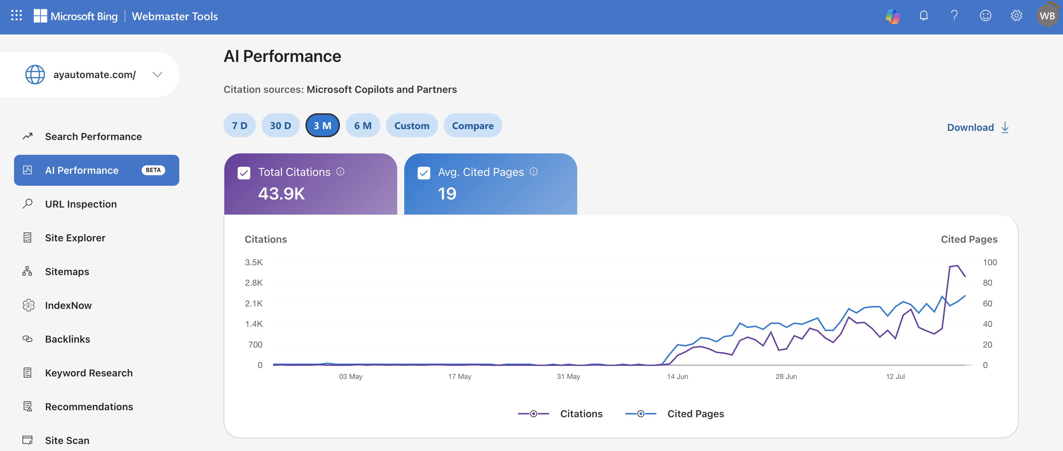Select the 30 D time range
Image resolution: width=1063 pixels, height=451 pixels.
(281, 125)
